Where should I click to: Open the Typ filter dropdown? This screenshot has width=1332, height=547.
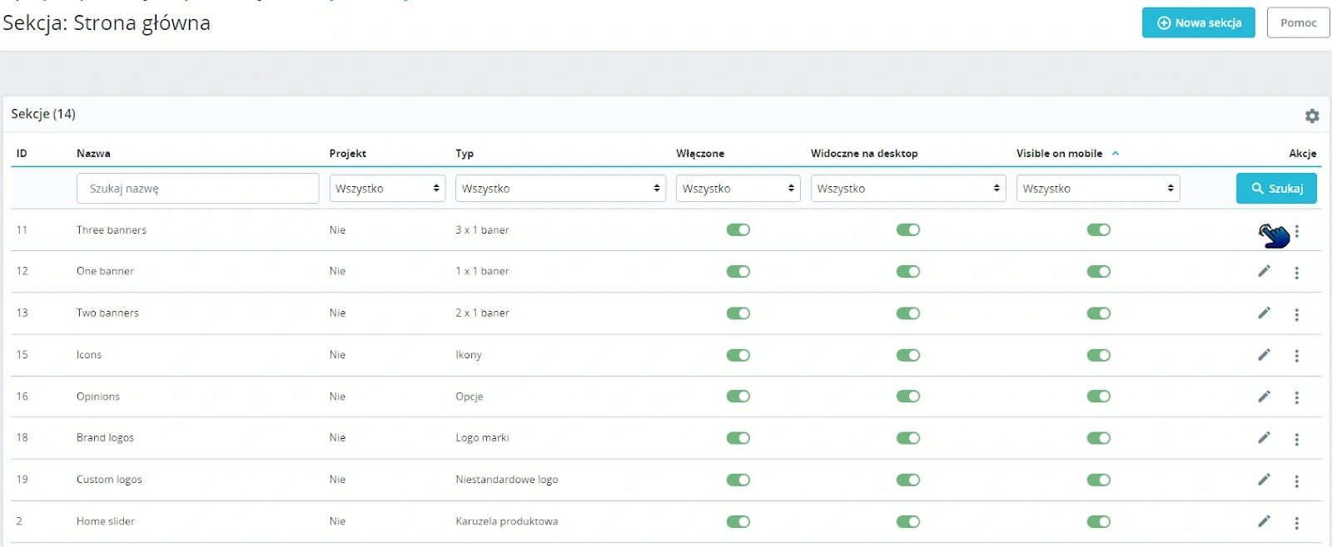click(x=560, y=189)
